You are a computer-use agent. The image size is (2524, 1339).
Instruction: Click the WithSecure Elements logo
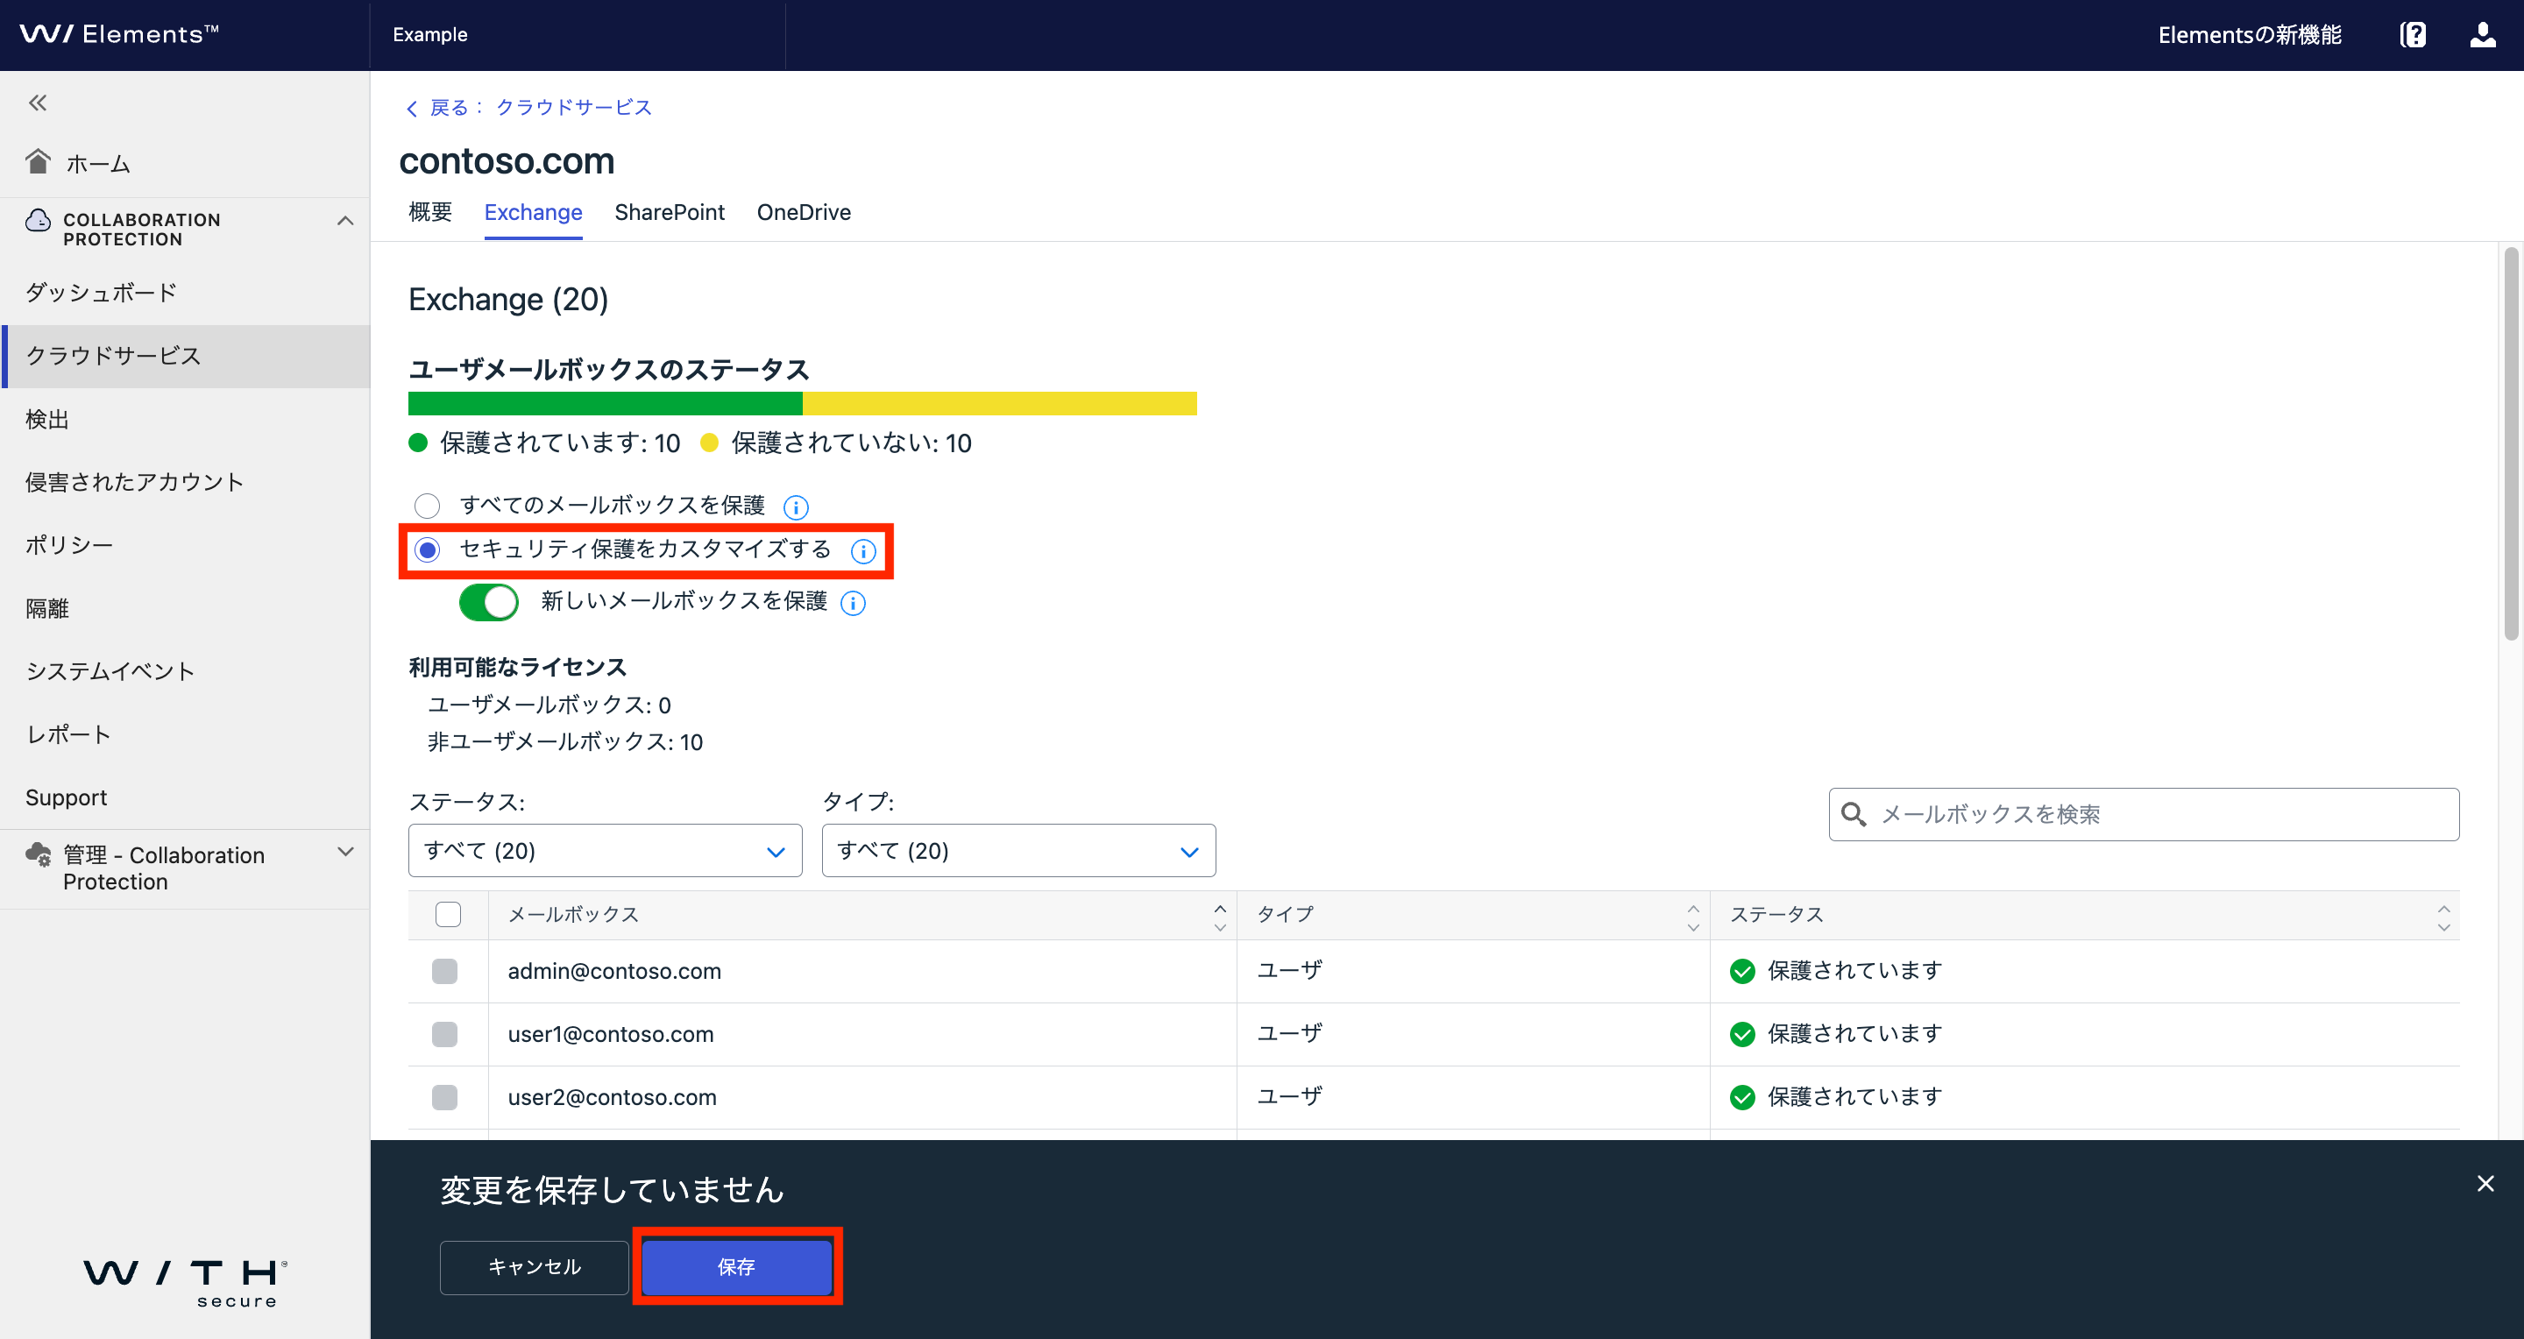[119, 34]
